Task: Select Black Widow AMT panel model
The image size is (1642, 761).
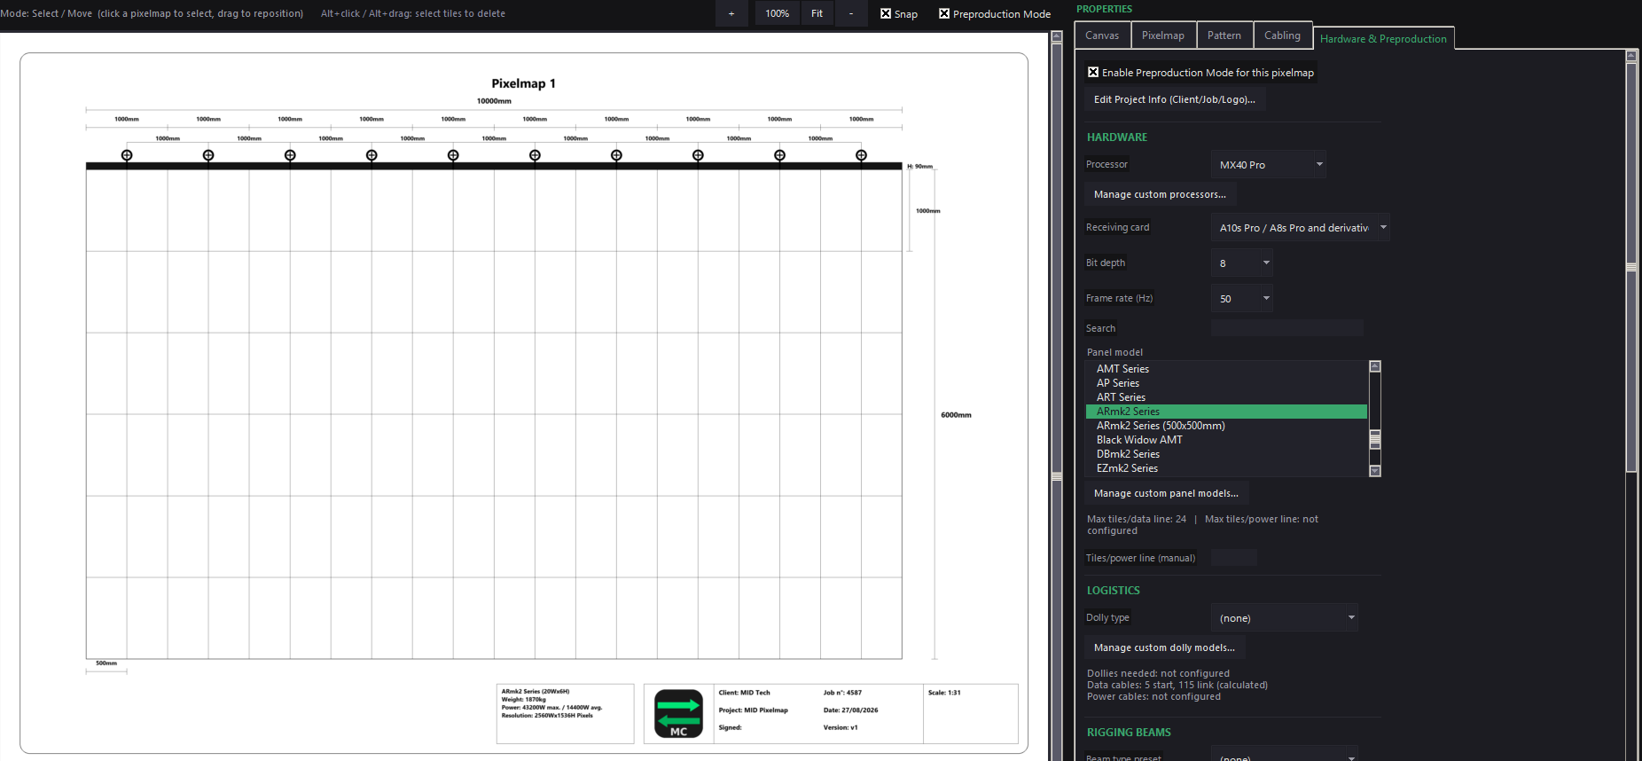Action: [1226, 440]
